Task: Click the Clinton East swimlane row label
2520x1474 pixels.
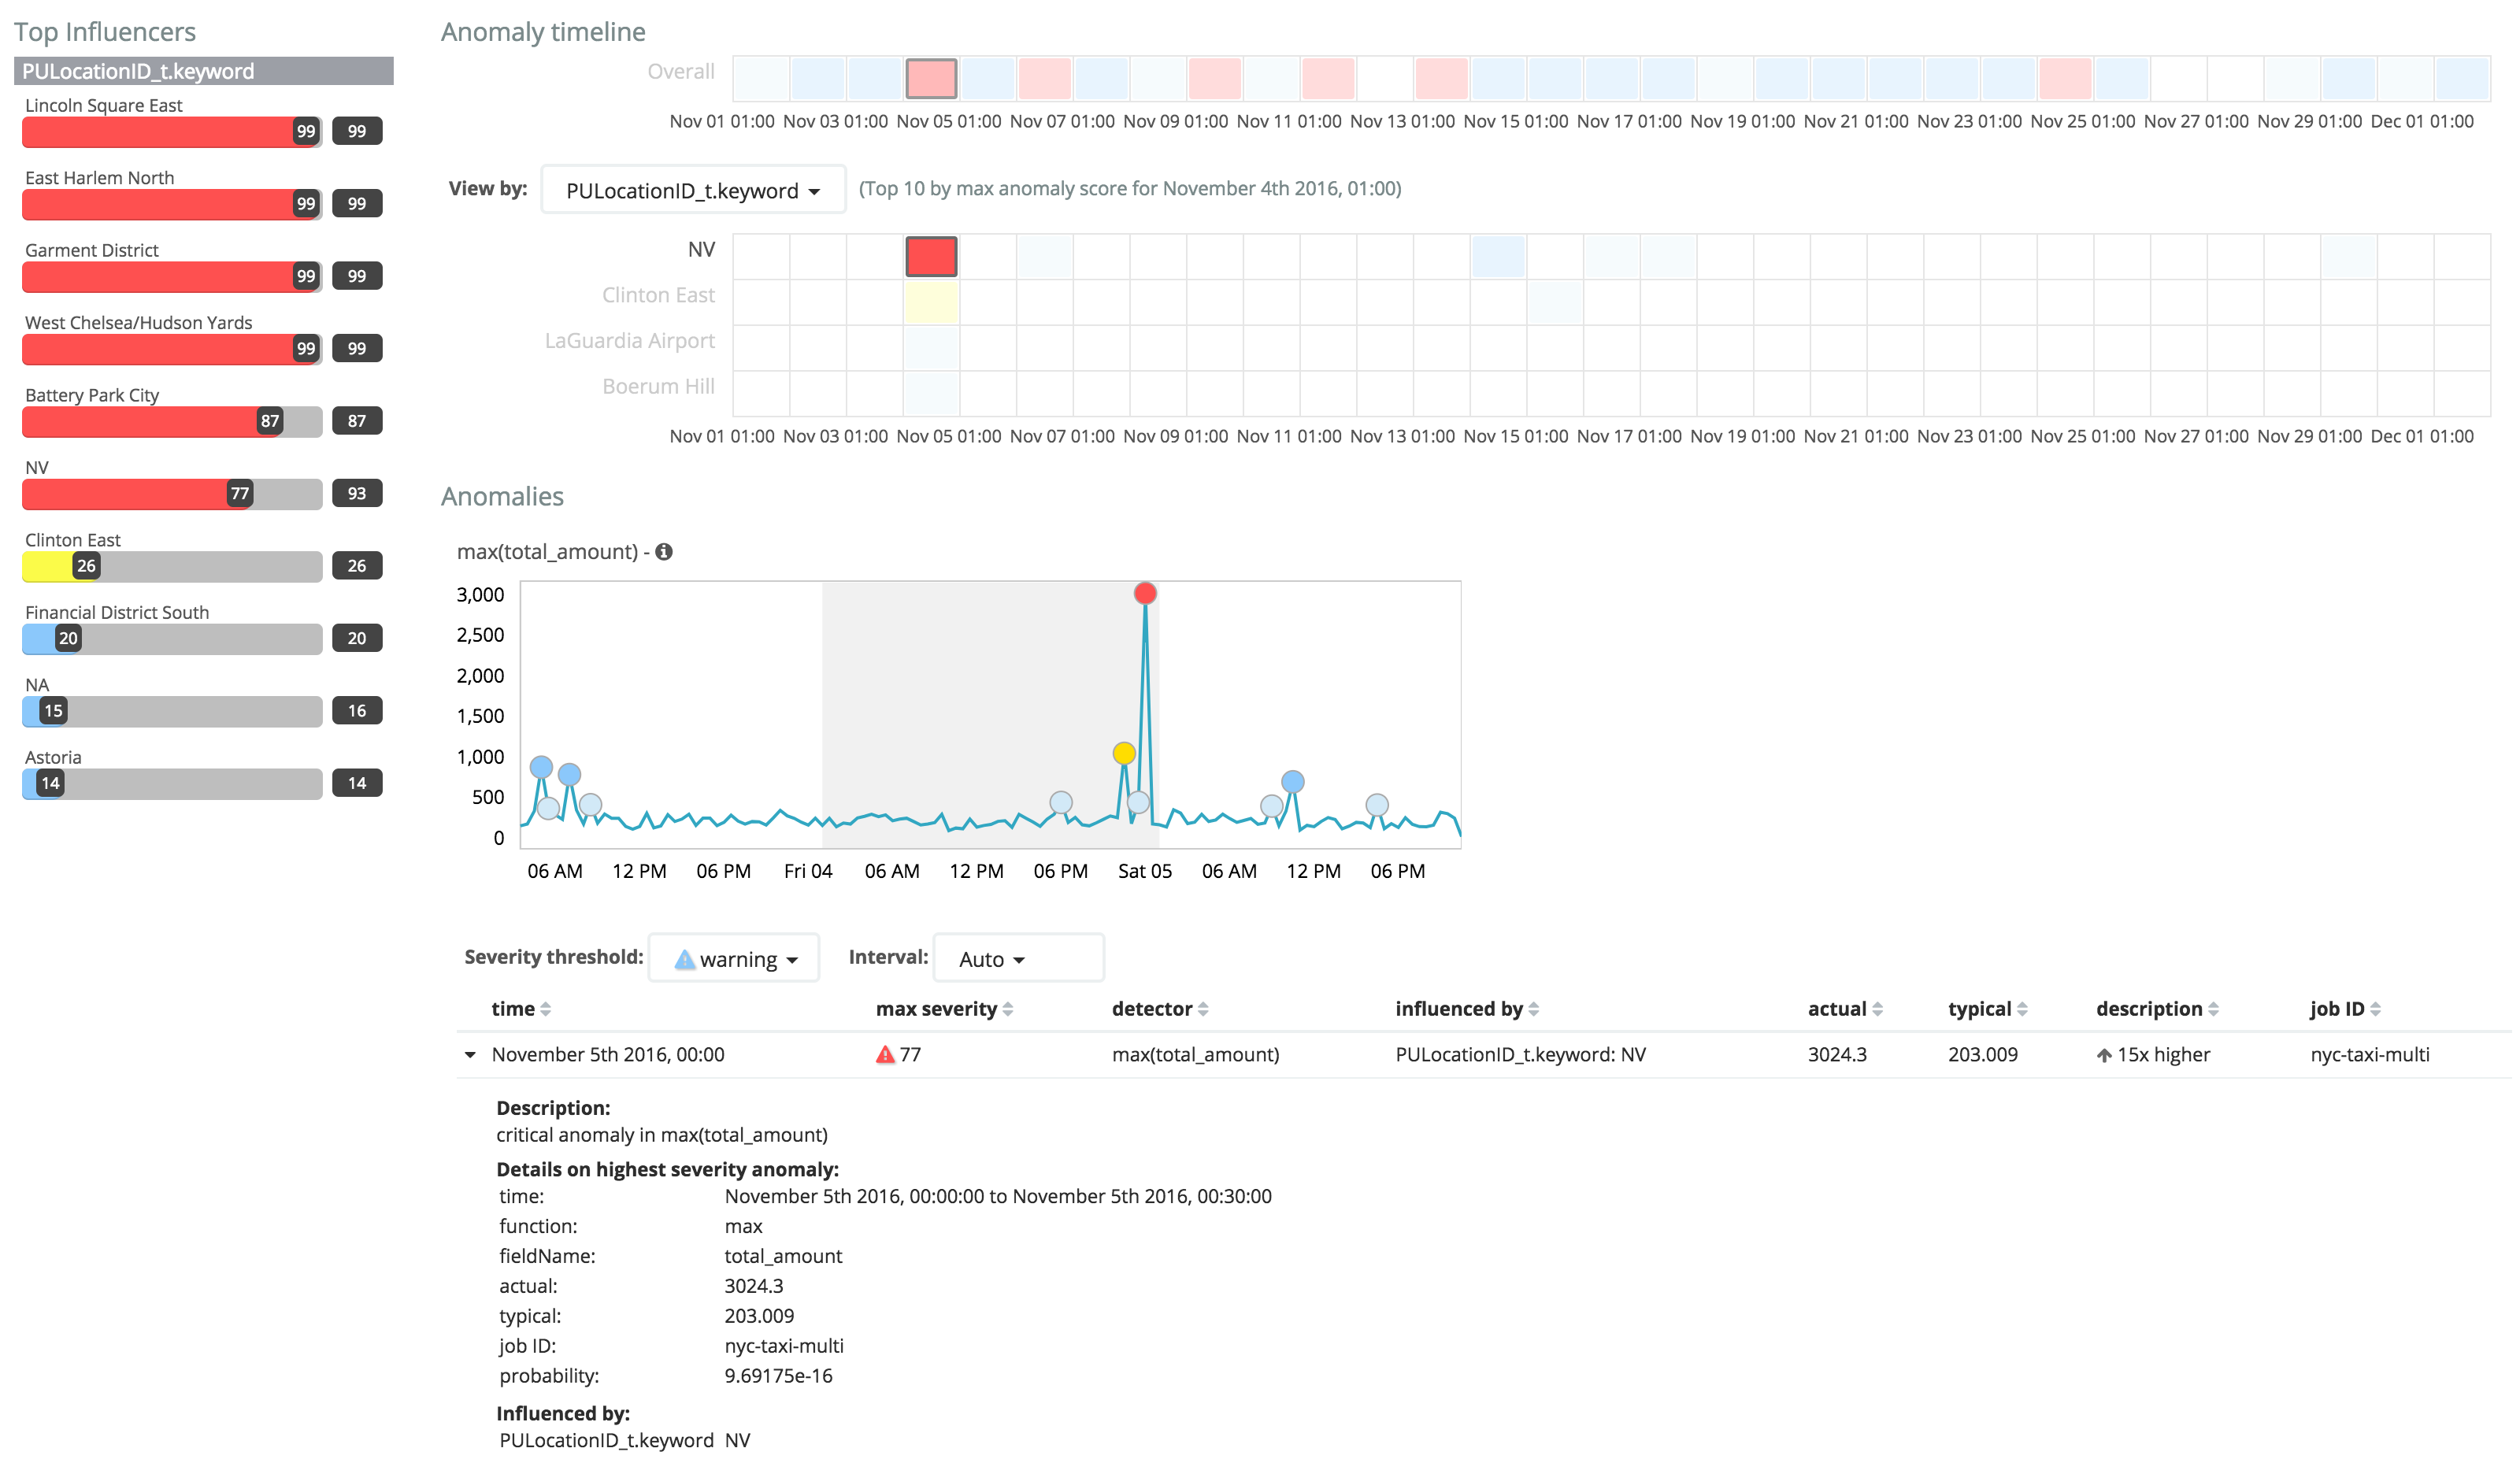Action: point(658,295)
